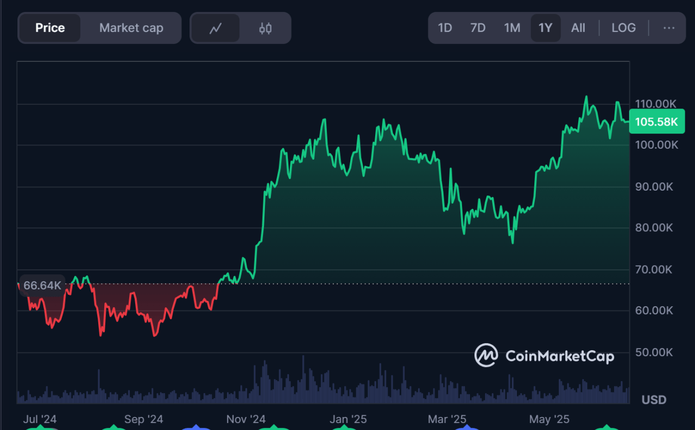
Task: Select the Market cap tab
Action: [131, 28]
